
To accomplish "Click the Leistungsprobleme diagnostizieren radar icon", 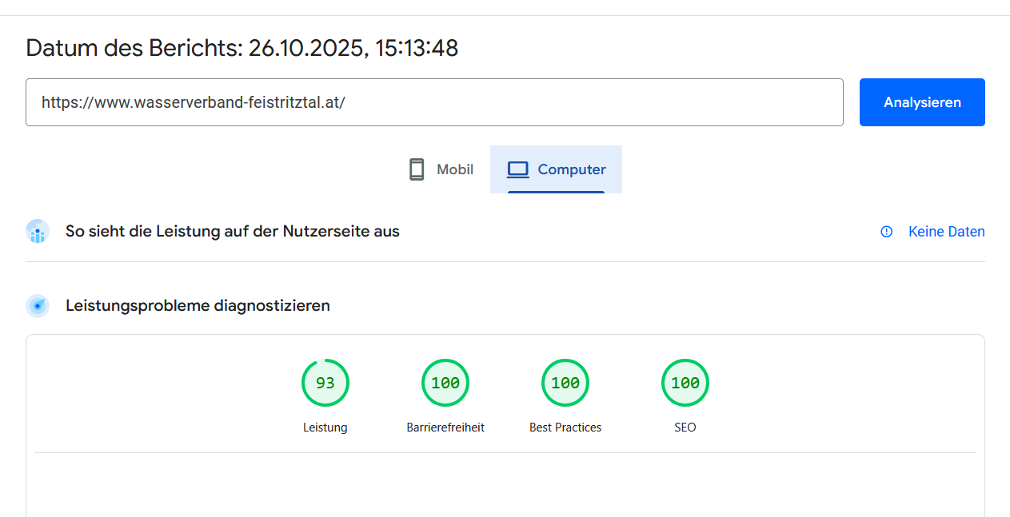I will 38,305.
